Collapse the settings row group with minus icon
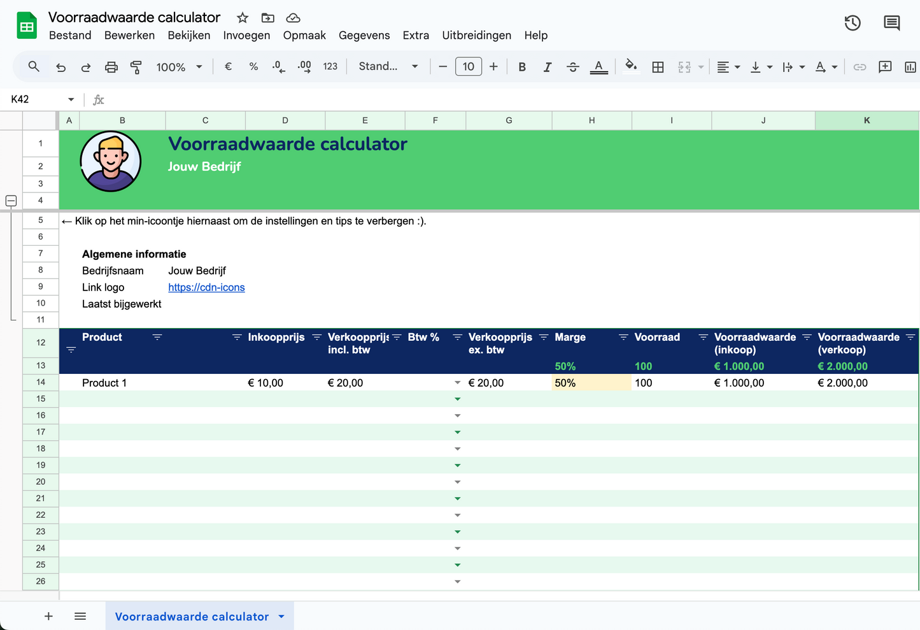Viewport: 920px width, 630px height. click(11, 201)
